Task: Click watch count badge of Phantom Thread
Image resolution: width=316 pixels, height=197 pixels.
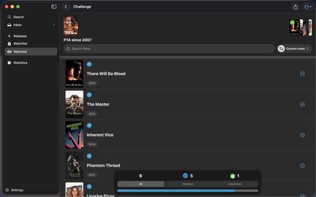Action: (x=90, y=156)
